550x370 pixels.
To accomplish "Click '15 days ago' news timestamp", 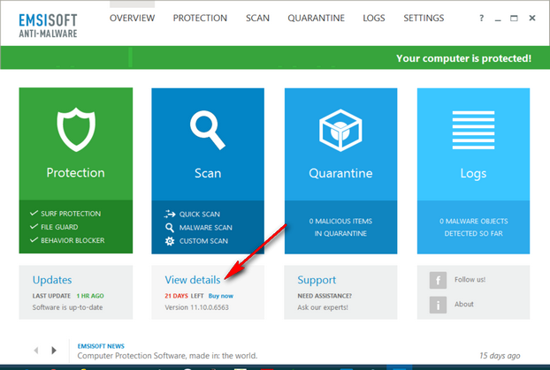I will tap(500, 356).
